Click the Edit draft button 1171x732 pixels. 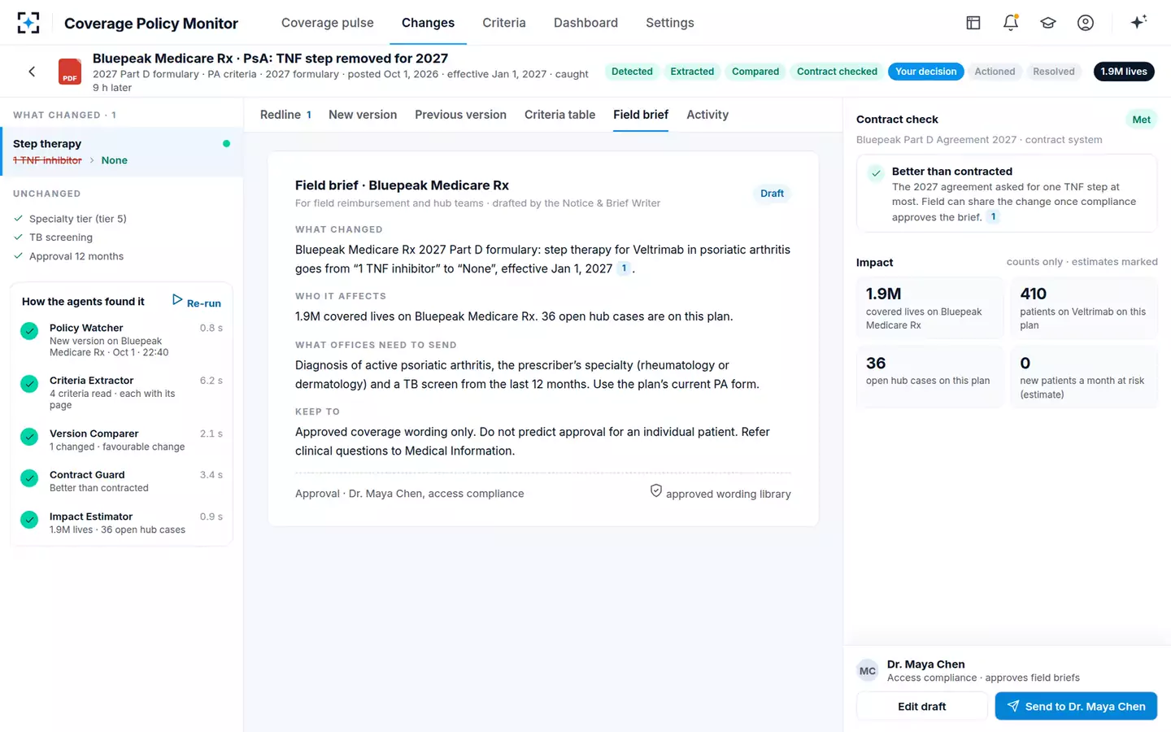click(x=922, y=706)
